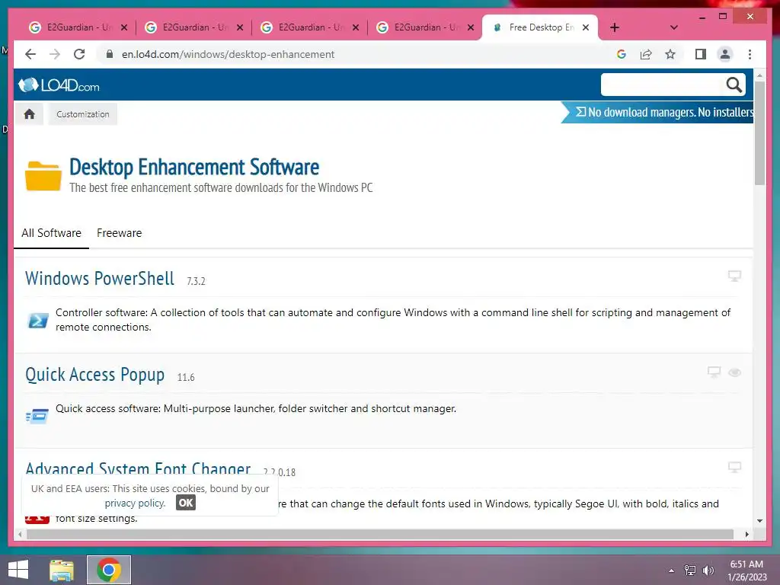Show hidden system tray icons
The image size is (780, 585).
(672, 571)
